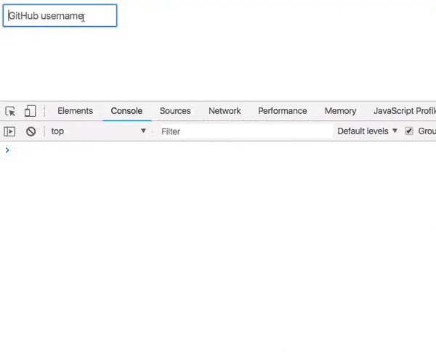Open the Performance tab
Viewport: 436px width, 352px height.
[x=283, y=111]
